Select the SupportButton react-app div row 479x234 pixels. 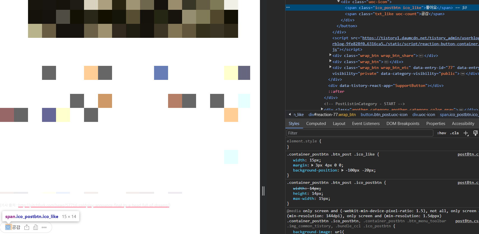click(386, 86)
